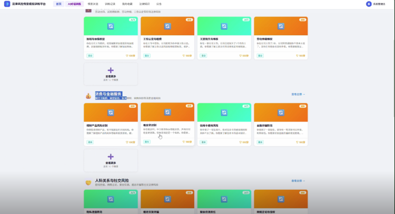Click refresh icon on 聚会饮酒责任 card
Image resolution: width=395 pixels, height=214 pixels.
coord(224,199)
